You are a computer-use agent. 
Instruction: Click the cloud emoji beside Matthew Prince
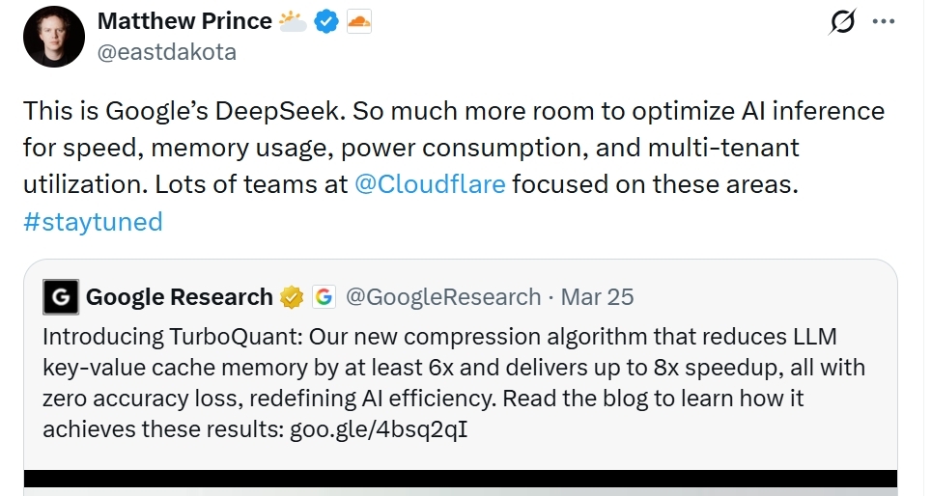click(291, 21)
